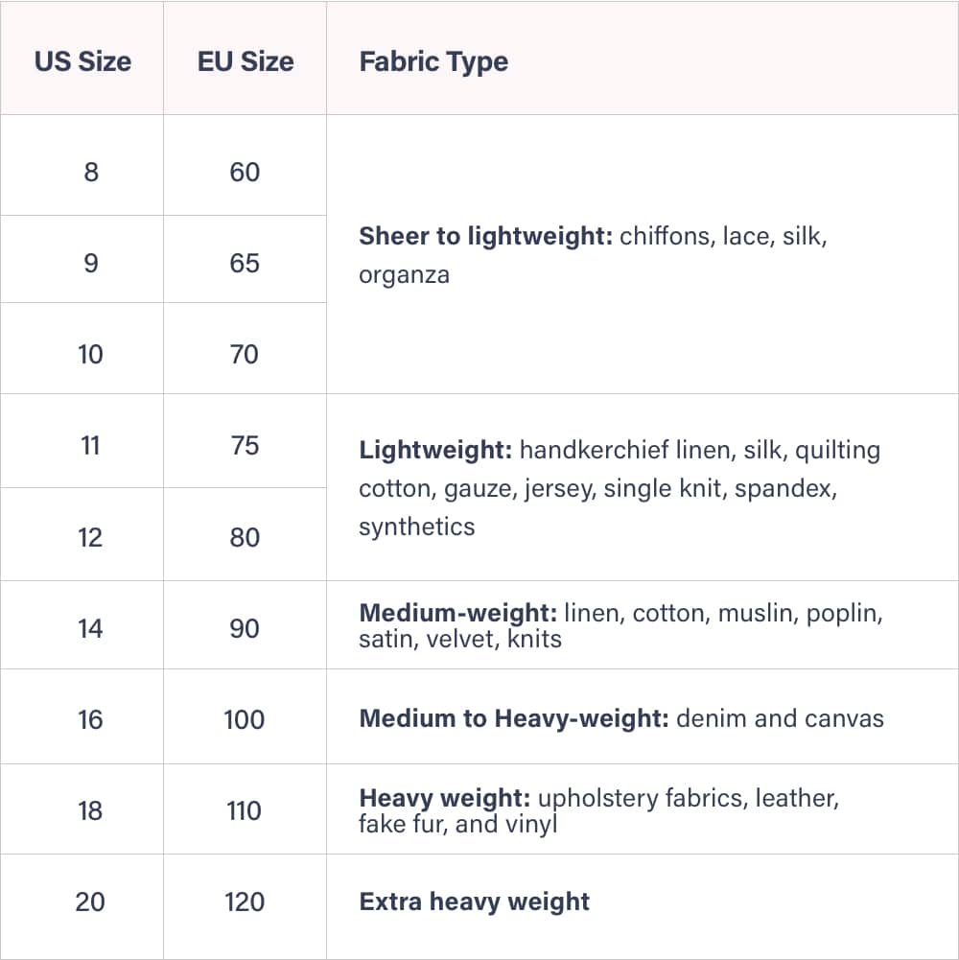Click the US size 18 cell
The height and width of the screenshot is (960, 959).
click(90, 810)
